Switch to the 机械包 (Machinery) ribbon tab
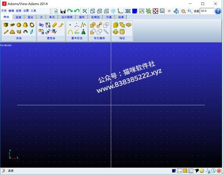Screen dimensions: 223x175 coord(95,17)
